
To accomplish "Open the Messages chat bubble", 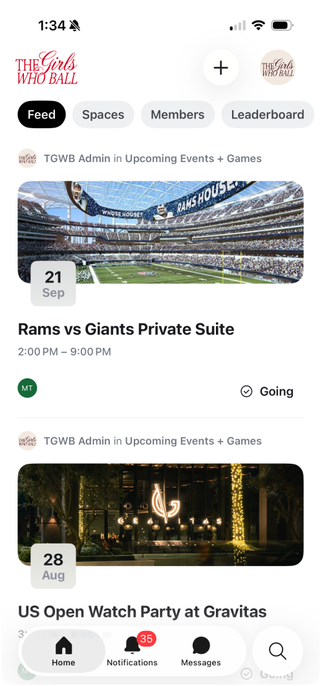I will click(201, 651).
